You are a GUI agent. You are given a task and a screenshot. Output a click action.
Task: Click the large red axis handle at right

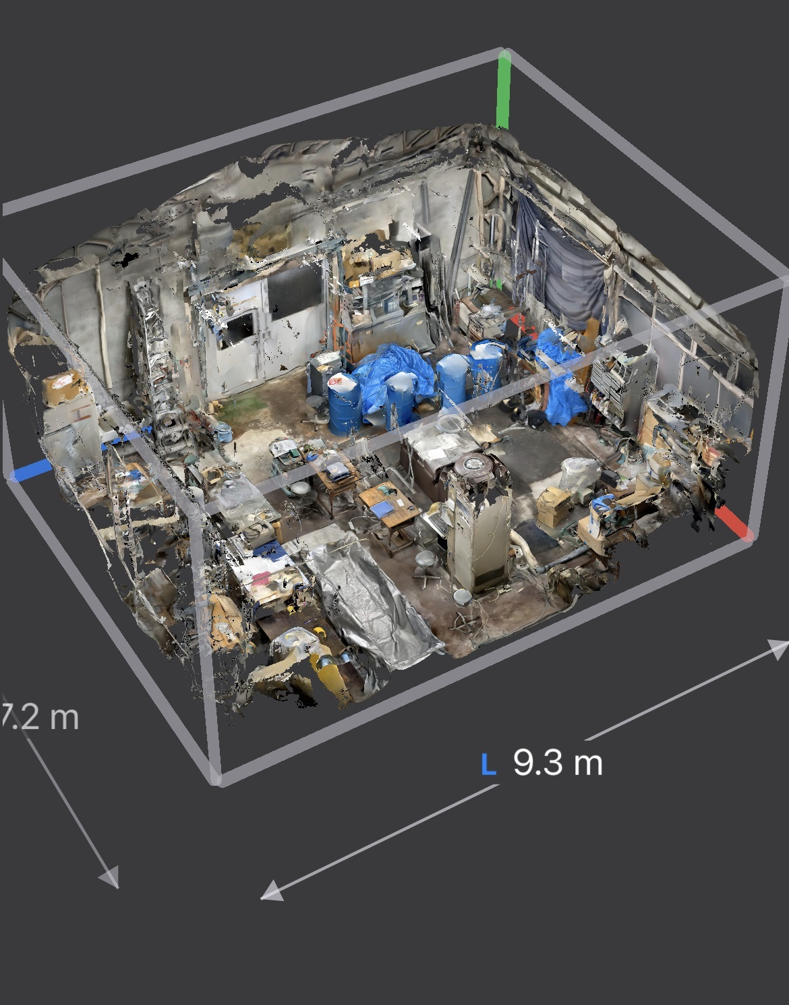[732, 523]
